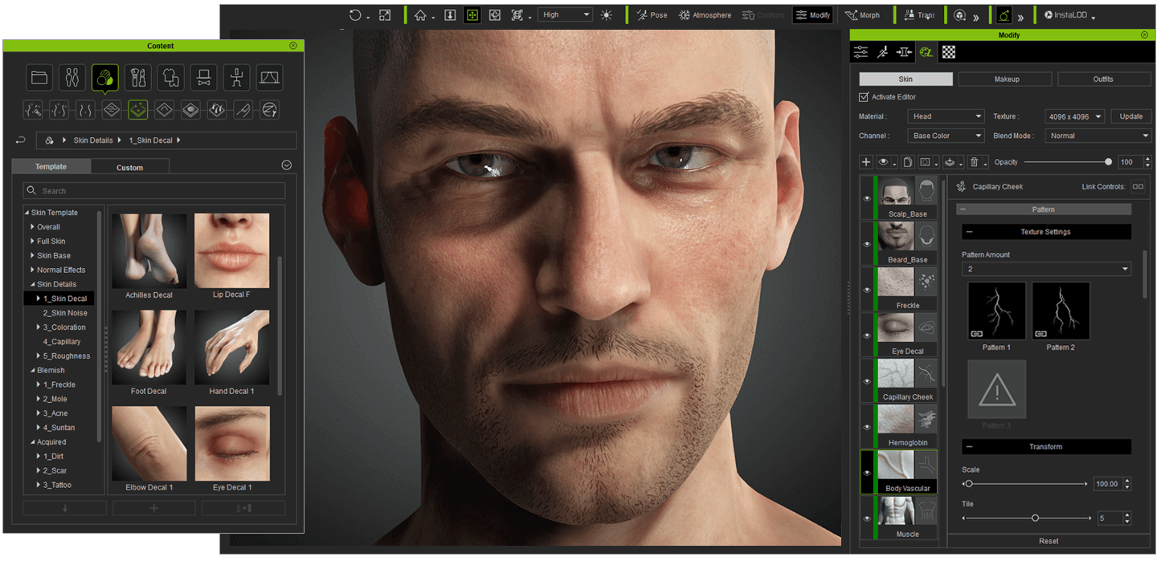Open the Accessory category with hat icon

(x=202, y=77)
